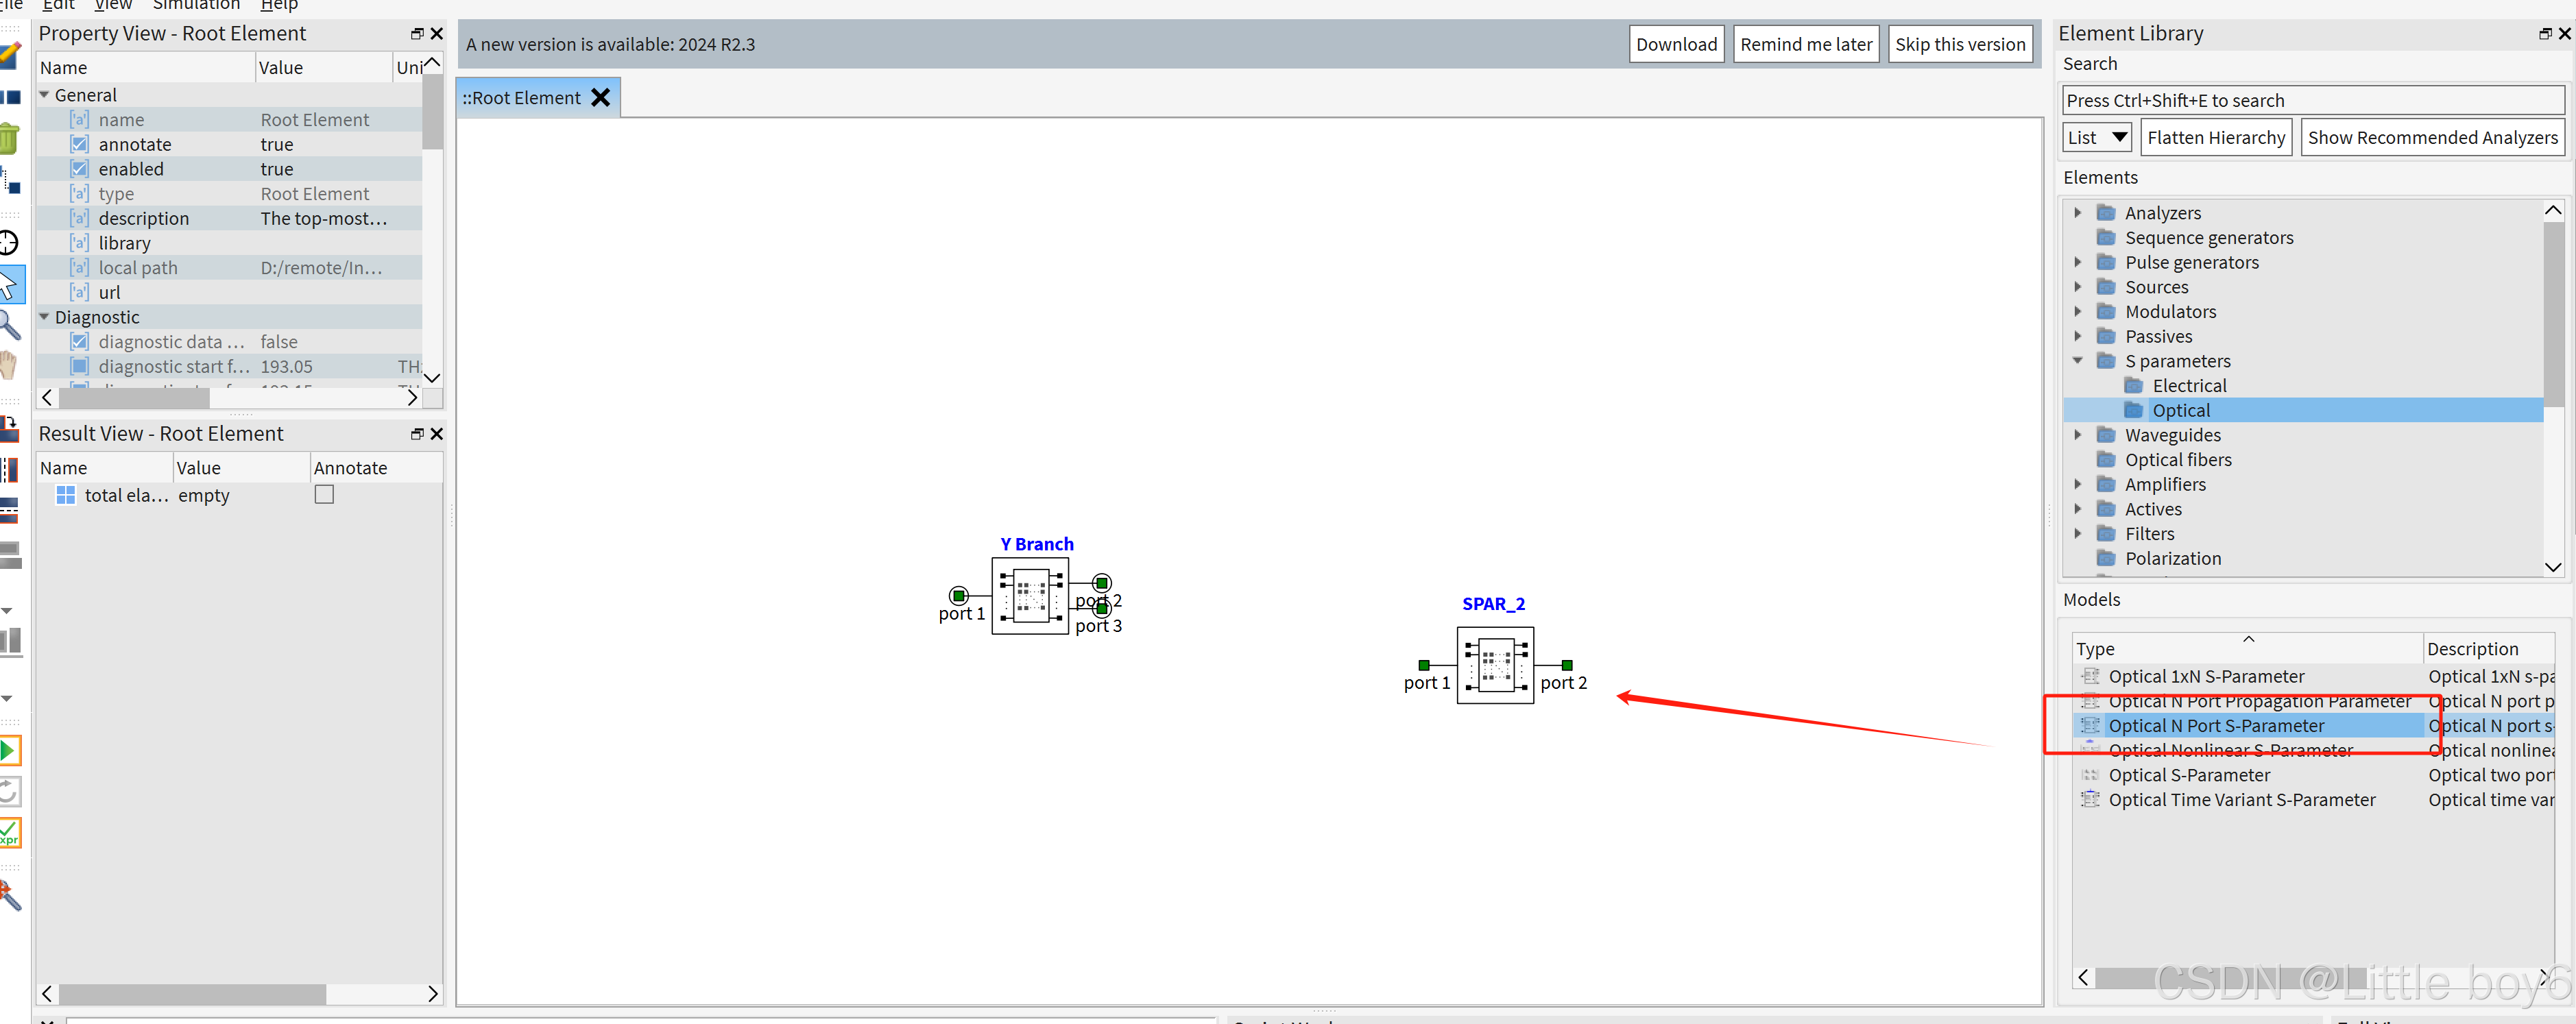Open the Simulation menu
The width and height of the screenshot is (2576, 1024).
tap(195, 5)
